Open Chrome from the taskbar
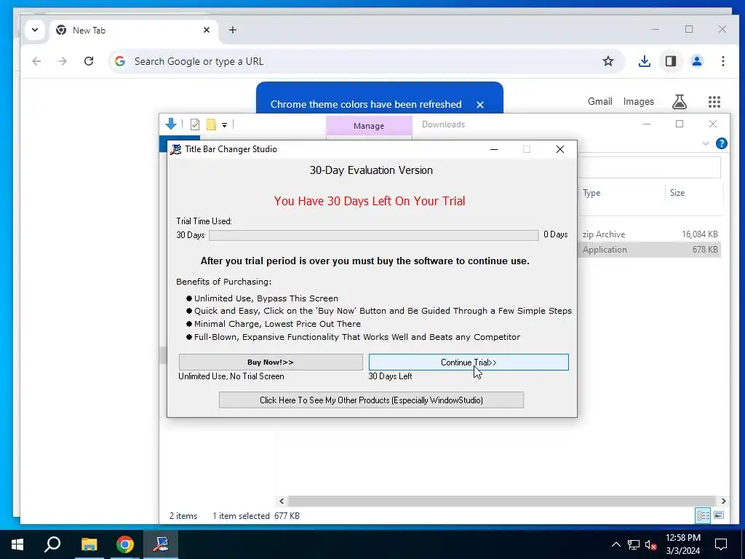745x559 pixels. click(x=125, y=544)
